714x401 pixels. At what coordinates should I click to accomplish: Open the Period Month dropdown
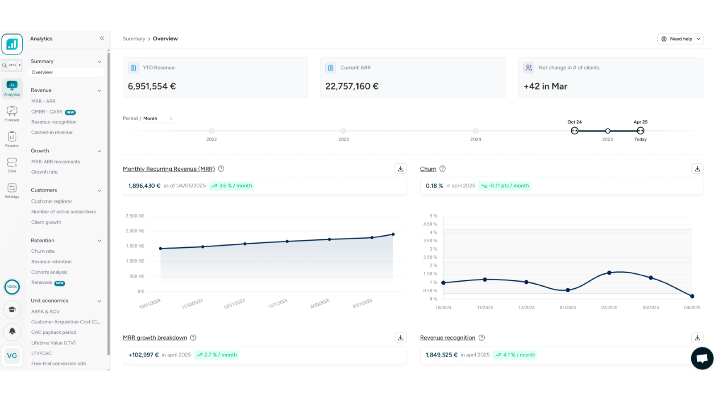click(x=158, y=119)
